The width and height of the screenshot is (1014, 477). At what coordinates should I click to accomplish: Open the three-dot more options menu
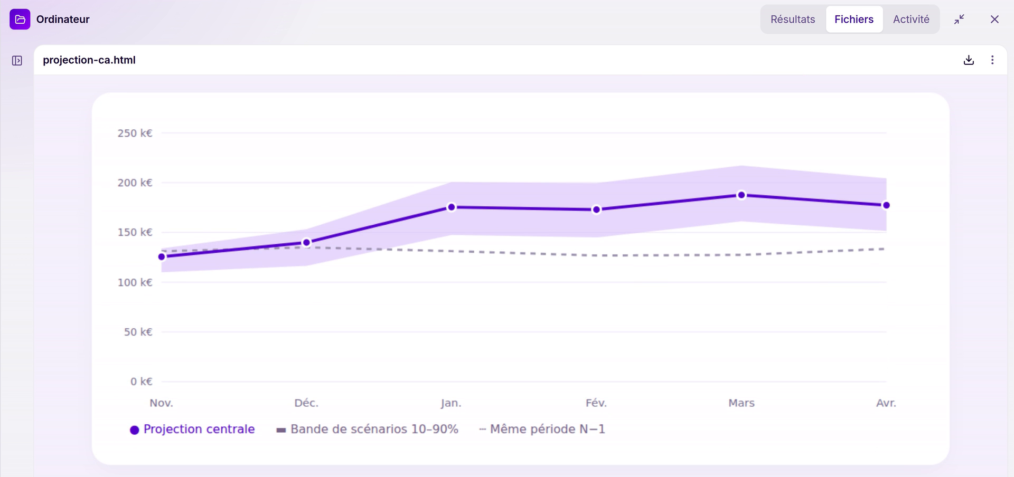tap(992, 60)
